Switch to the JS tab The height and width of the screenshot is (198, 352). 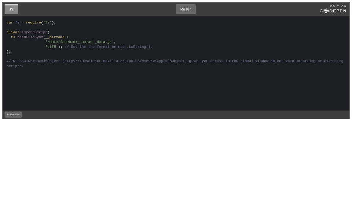11,10
